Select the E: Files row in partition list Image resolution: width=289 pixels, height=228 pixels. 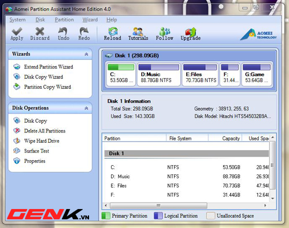coord(187,186)
